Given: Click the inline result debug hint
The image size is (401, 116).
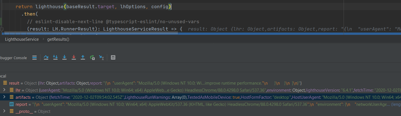Looking at the screenshot, I should click(294, 29).
